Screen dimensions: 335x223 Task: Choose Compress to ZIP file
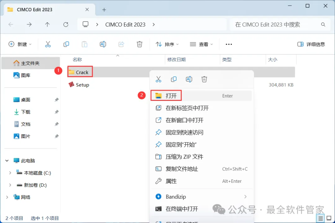[x=201, y=157]
